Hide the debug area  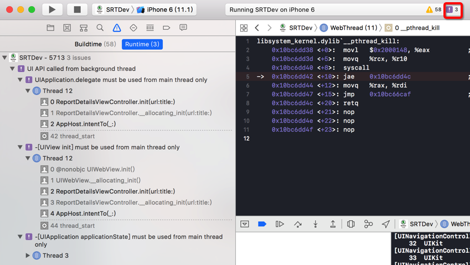245,224
